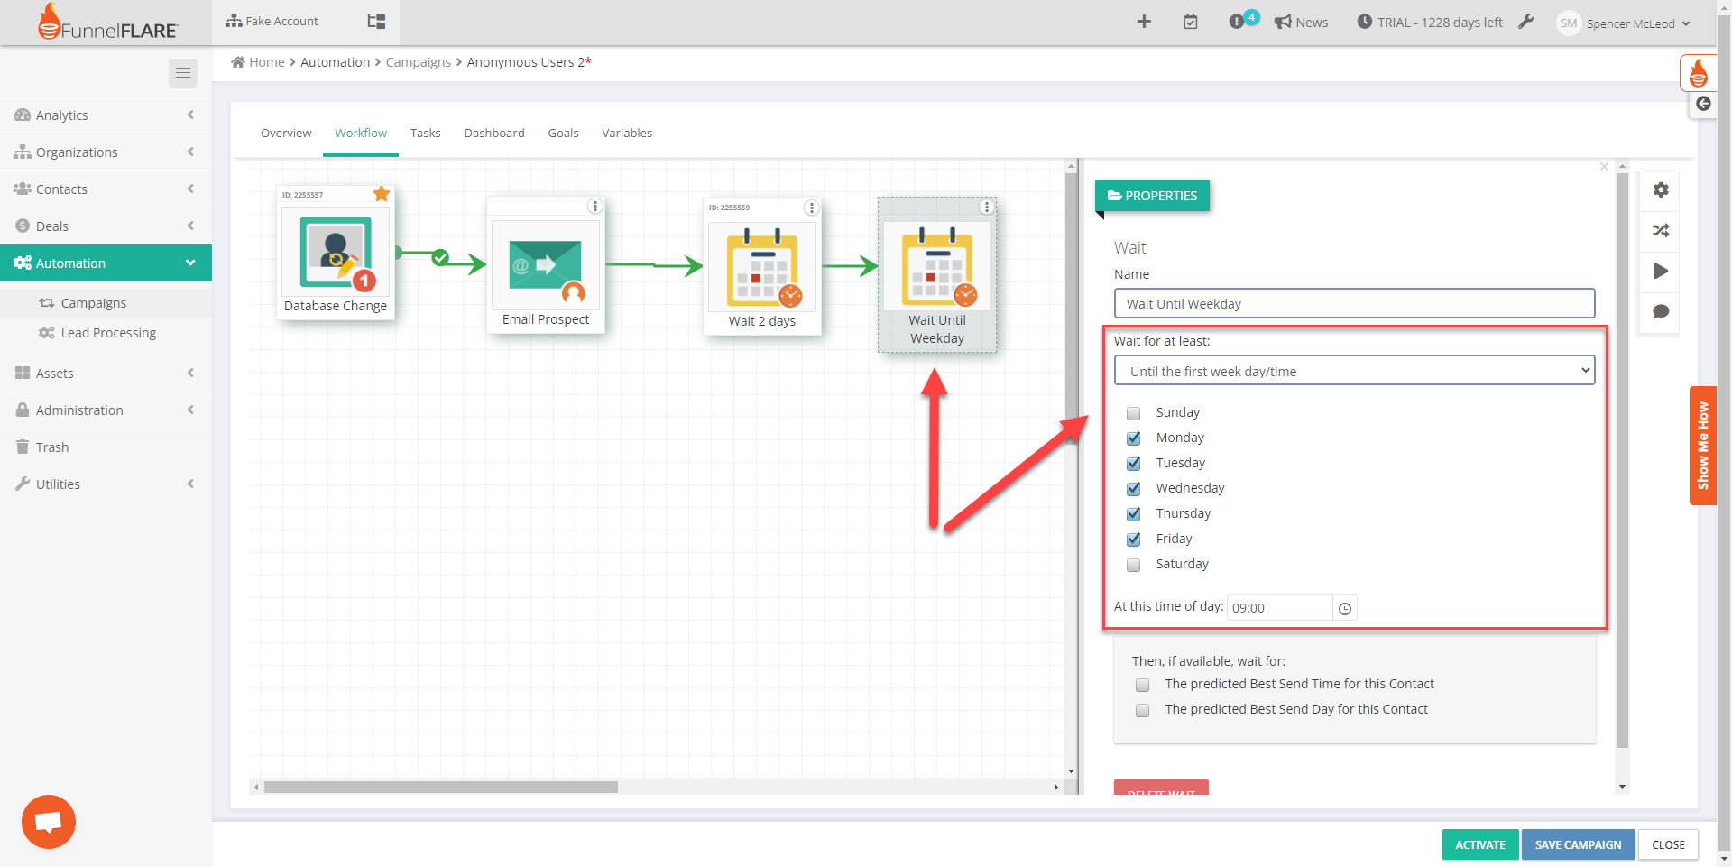Click the plus add-new icon in top bar
Viewport: 1732px width, 867px height.
click(1144, 22)
